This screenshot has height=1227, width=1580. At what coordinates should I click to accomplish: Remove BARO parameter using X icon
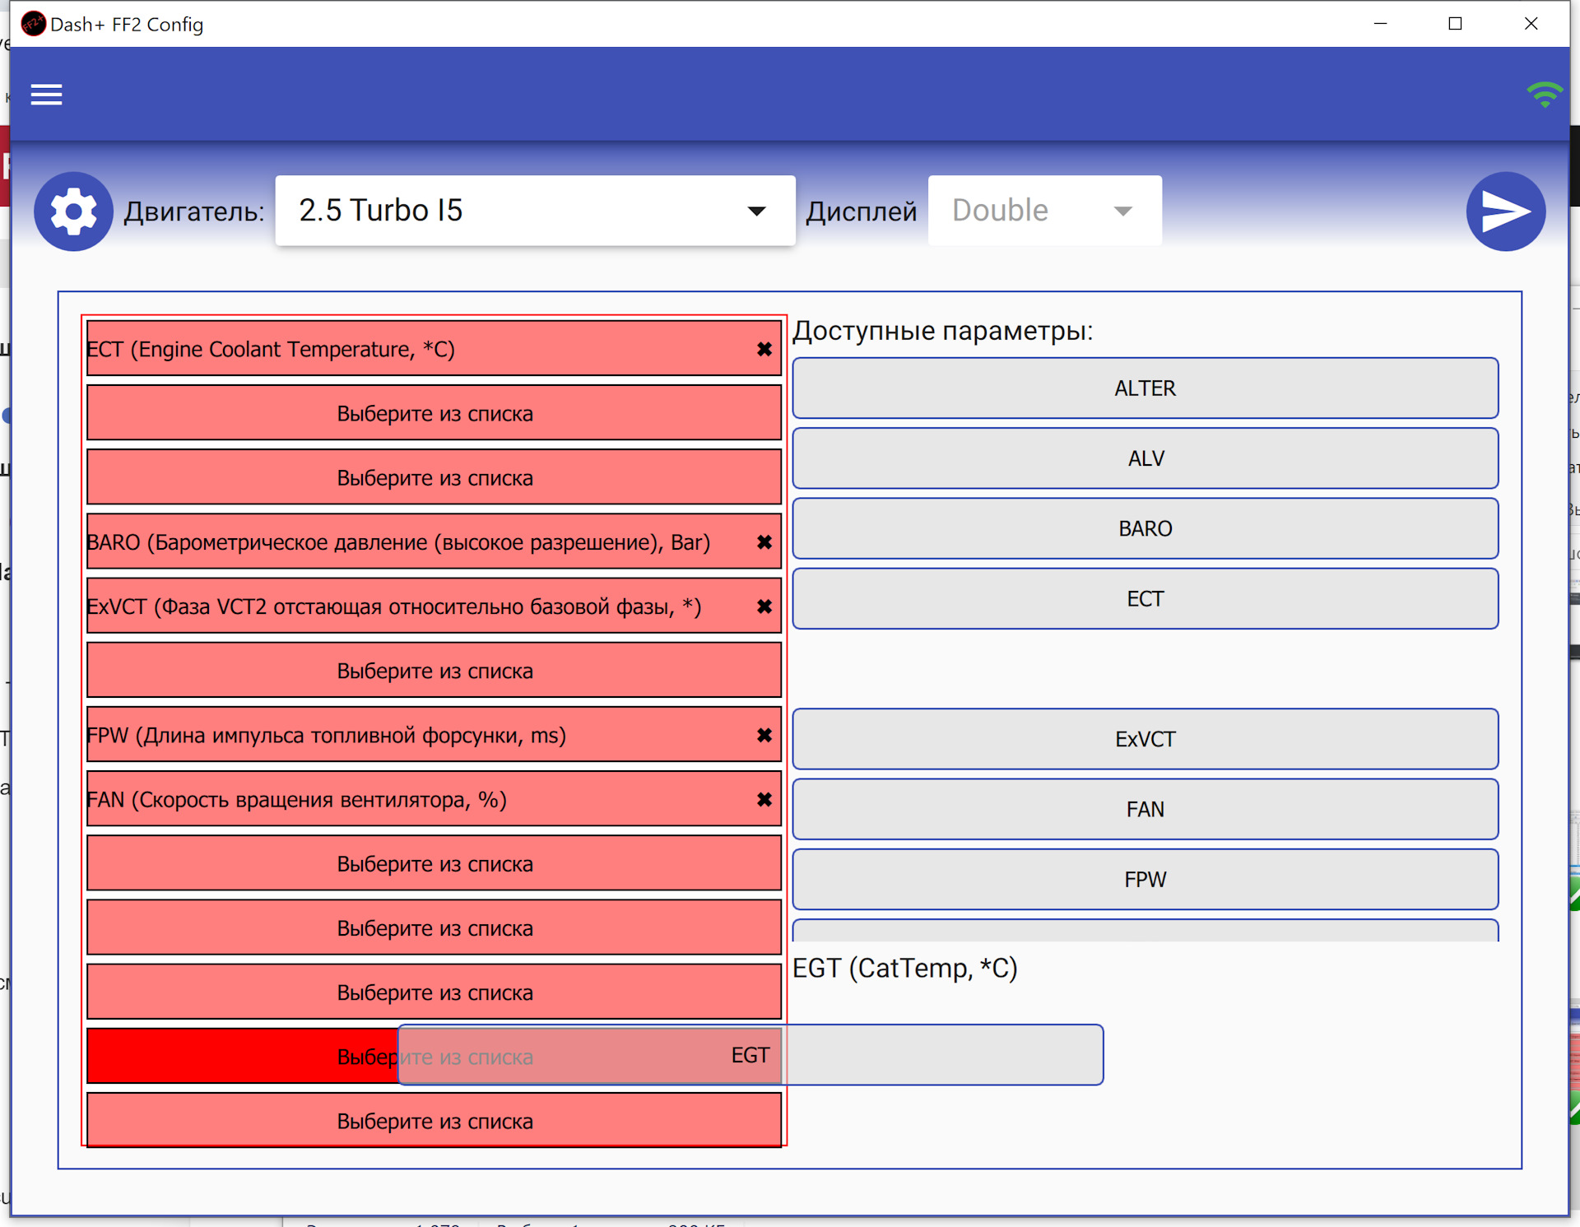click(764, 541)
